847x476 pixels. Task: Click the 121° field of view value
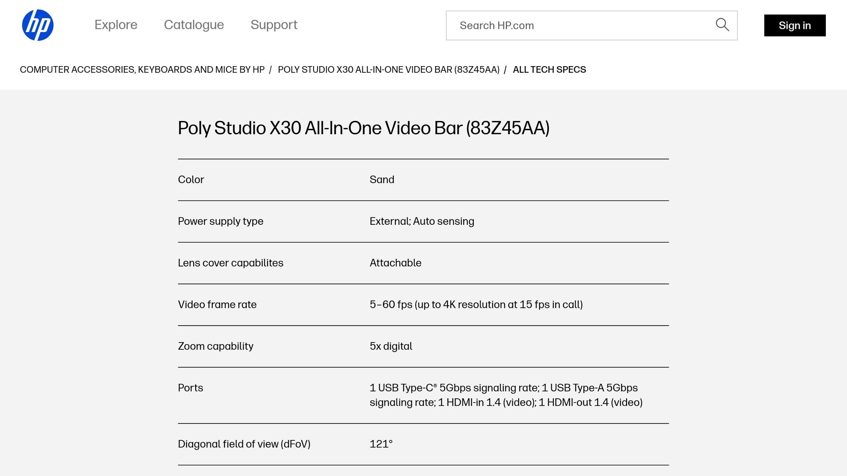click(381, 444)
